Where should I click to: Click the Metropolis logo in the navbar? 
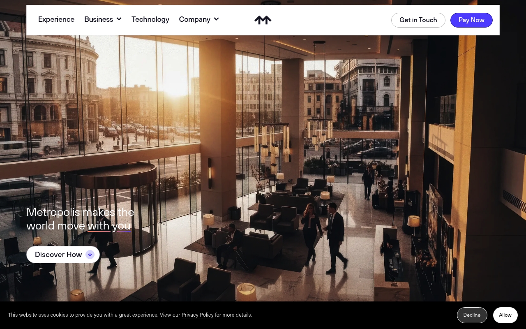[x=263, y=20]
